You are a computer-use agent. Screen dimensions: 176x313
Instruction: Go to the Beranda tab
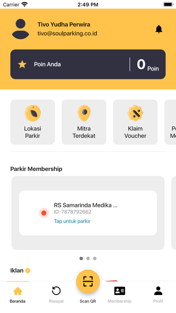pyautogui.click(x=18, y=295)
